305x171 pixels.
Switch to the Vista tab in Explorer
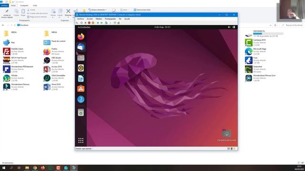pos(35,6)
